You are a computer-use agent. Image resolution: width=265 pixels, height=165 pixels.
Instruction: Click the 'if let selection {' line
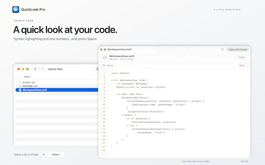click(138, 119)
